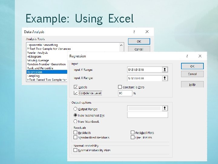The width and height of the screenshot is (218, 164).
Task: Click OK in the Data Analysis dialog
Action: tap(139, 41)
